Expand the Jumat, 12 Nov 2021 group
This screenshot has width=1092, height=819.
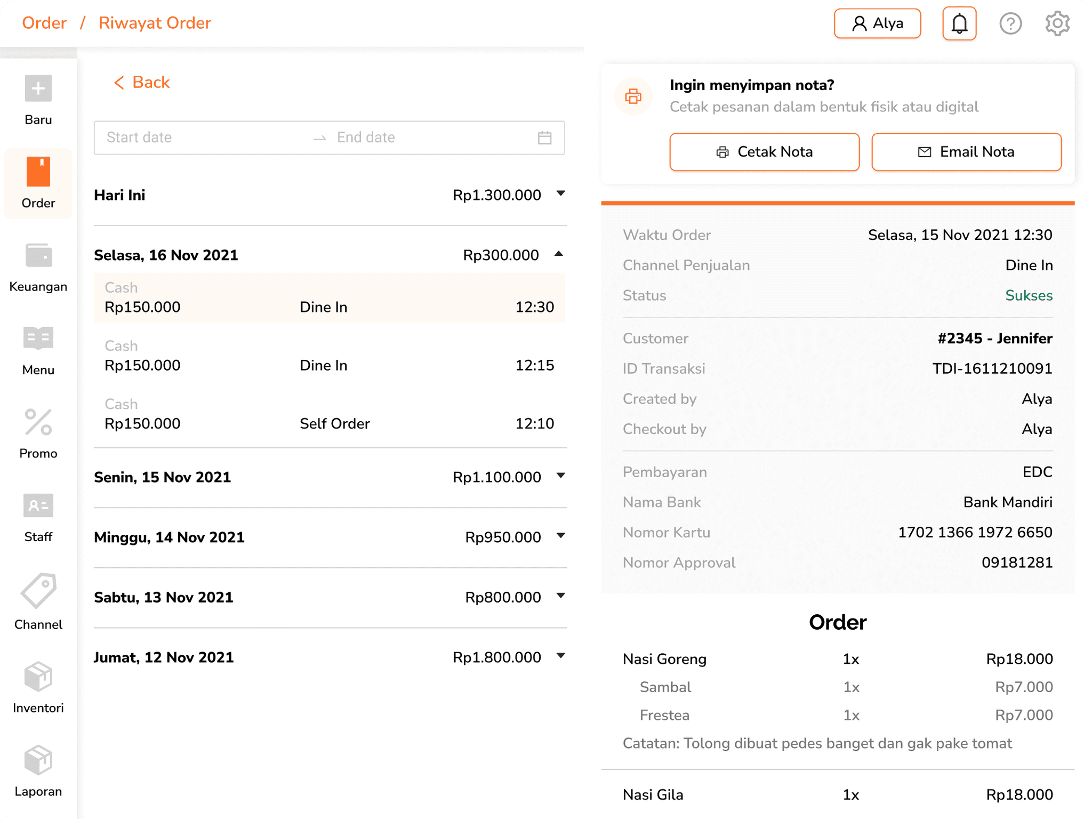560,656
